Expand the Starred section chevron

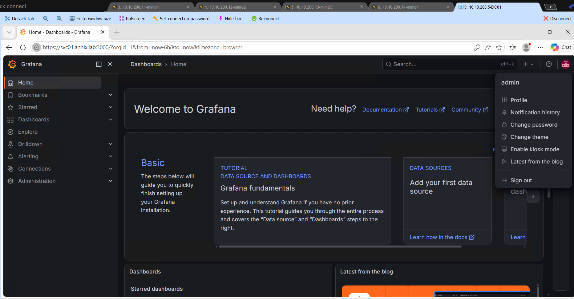tap(111, 107)
